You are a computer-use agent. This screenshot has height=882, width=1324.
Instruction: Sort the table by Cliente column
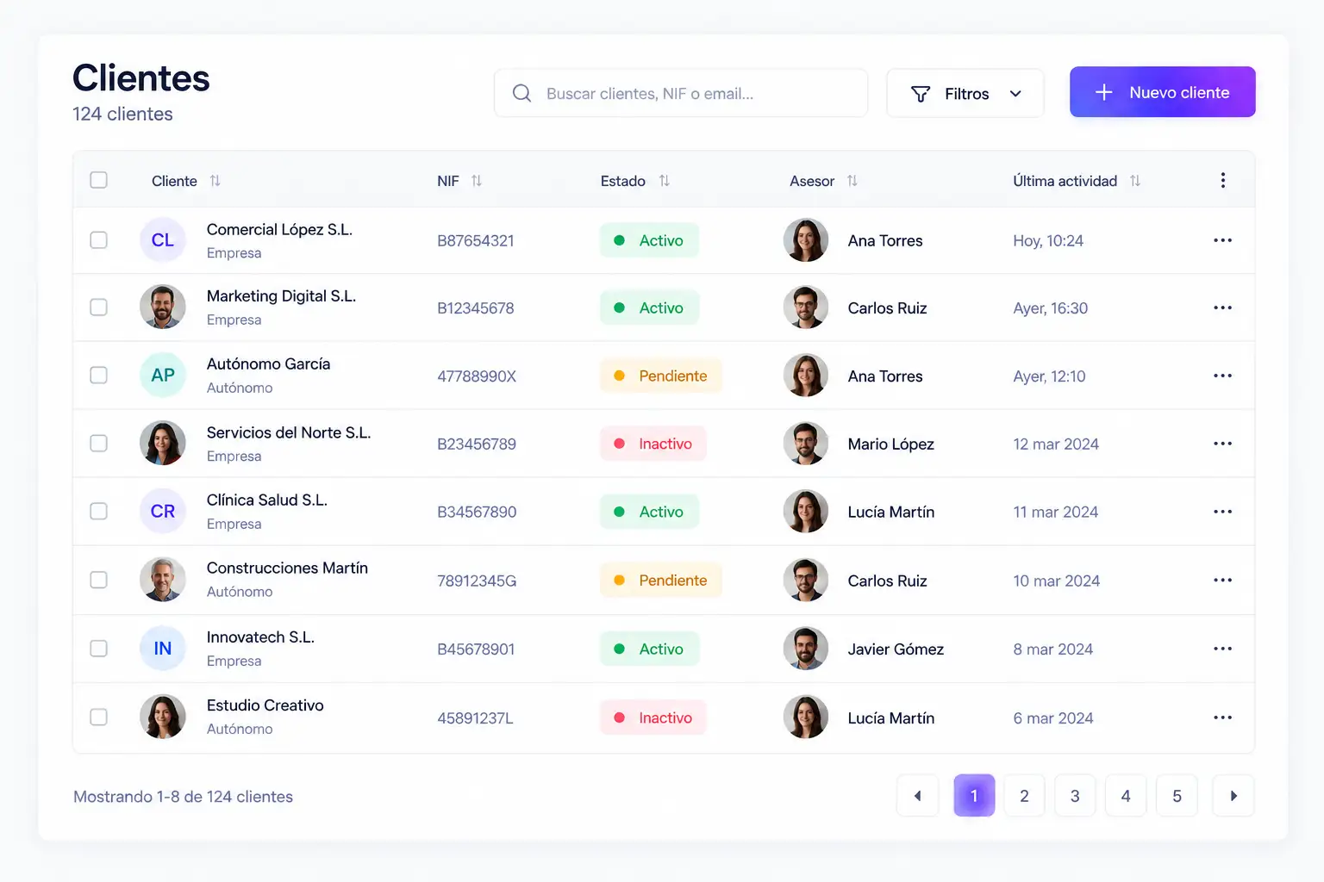click(x=215, y=181)
